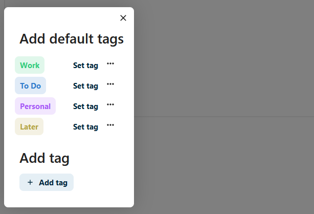This screenshot has width=314, height=214.
Task: Select the yellow Later tag chip
Action: [29, 126]
